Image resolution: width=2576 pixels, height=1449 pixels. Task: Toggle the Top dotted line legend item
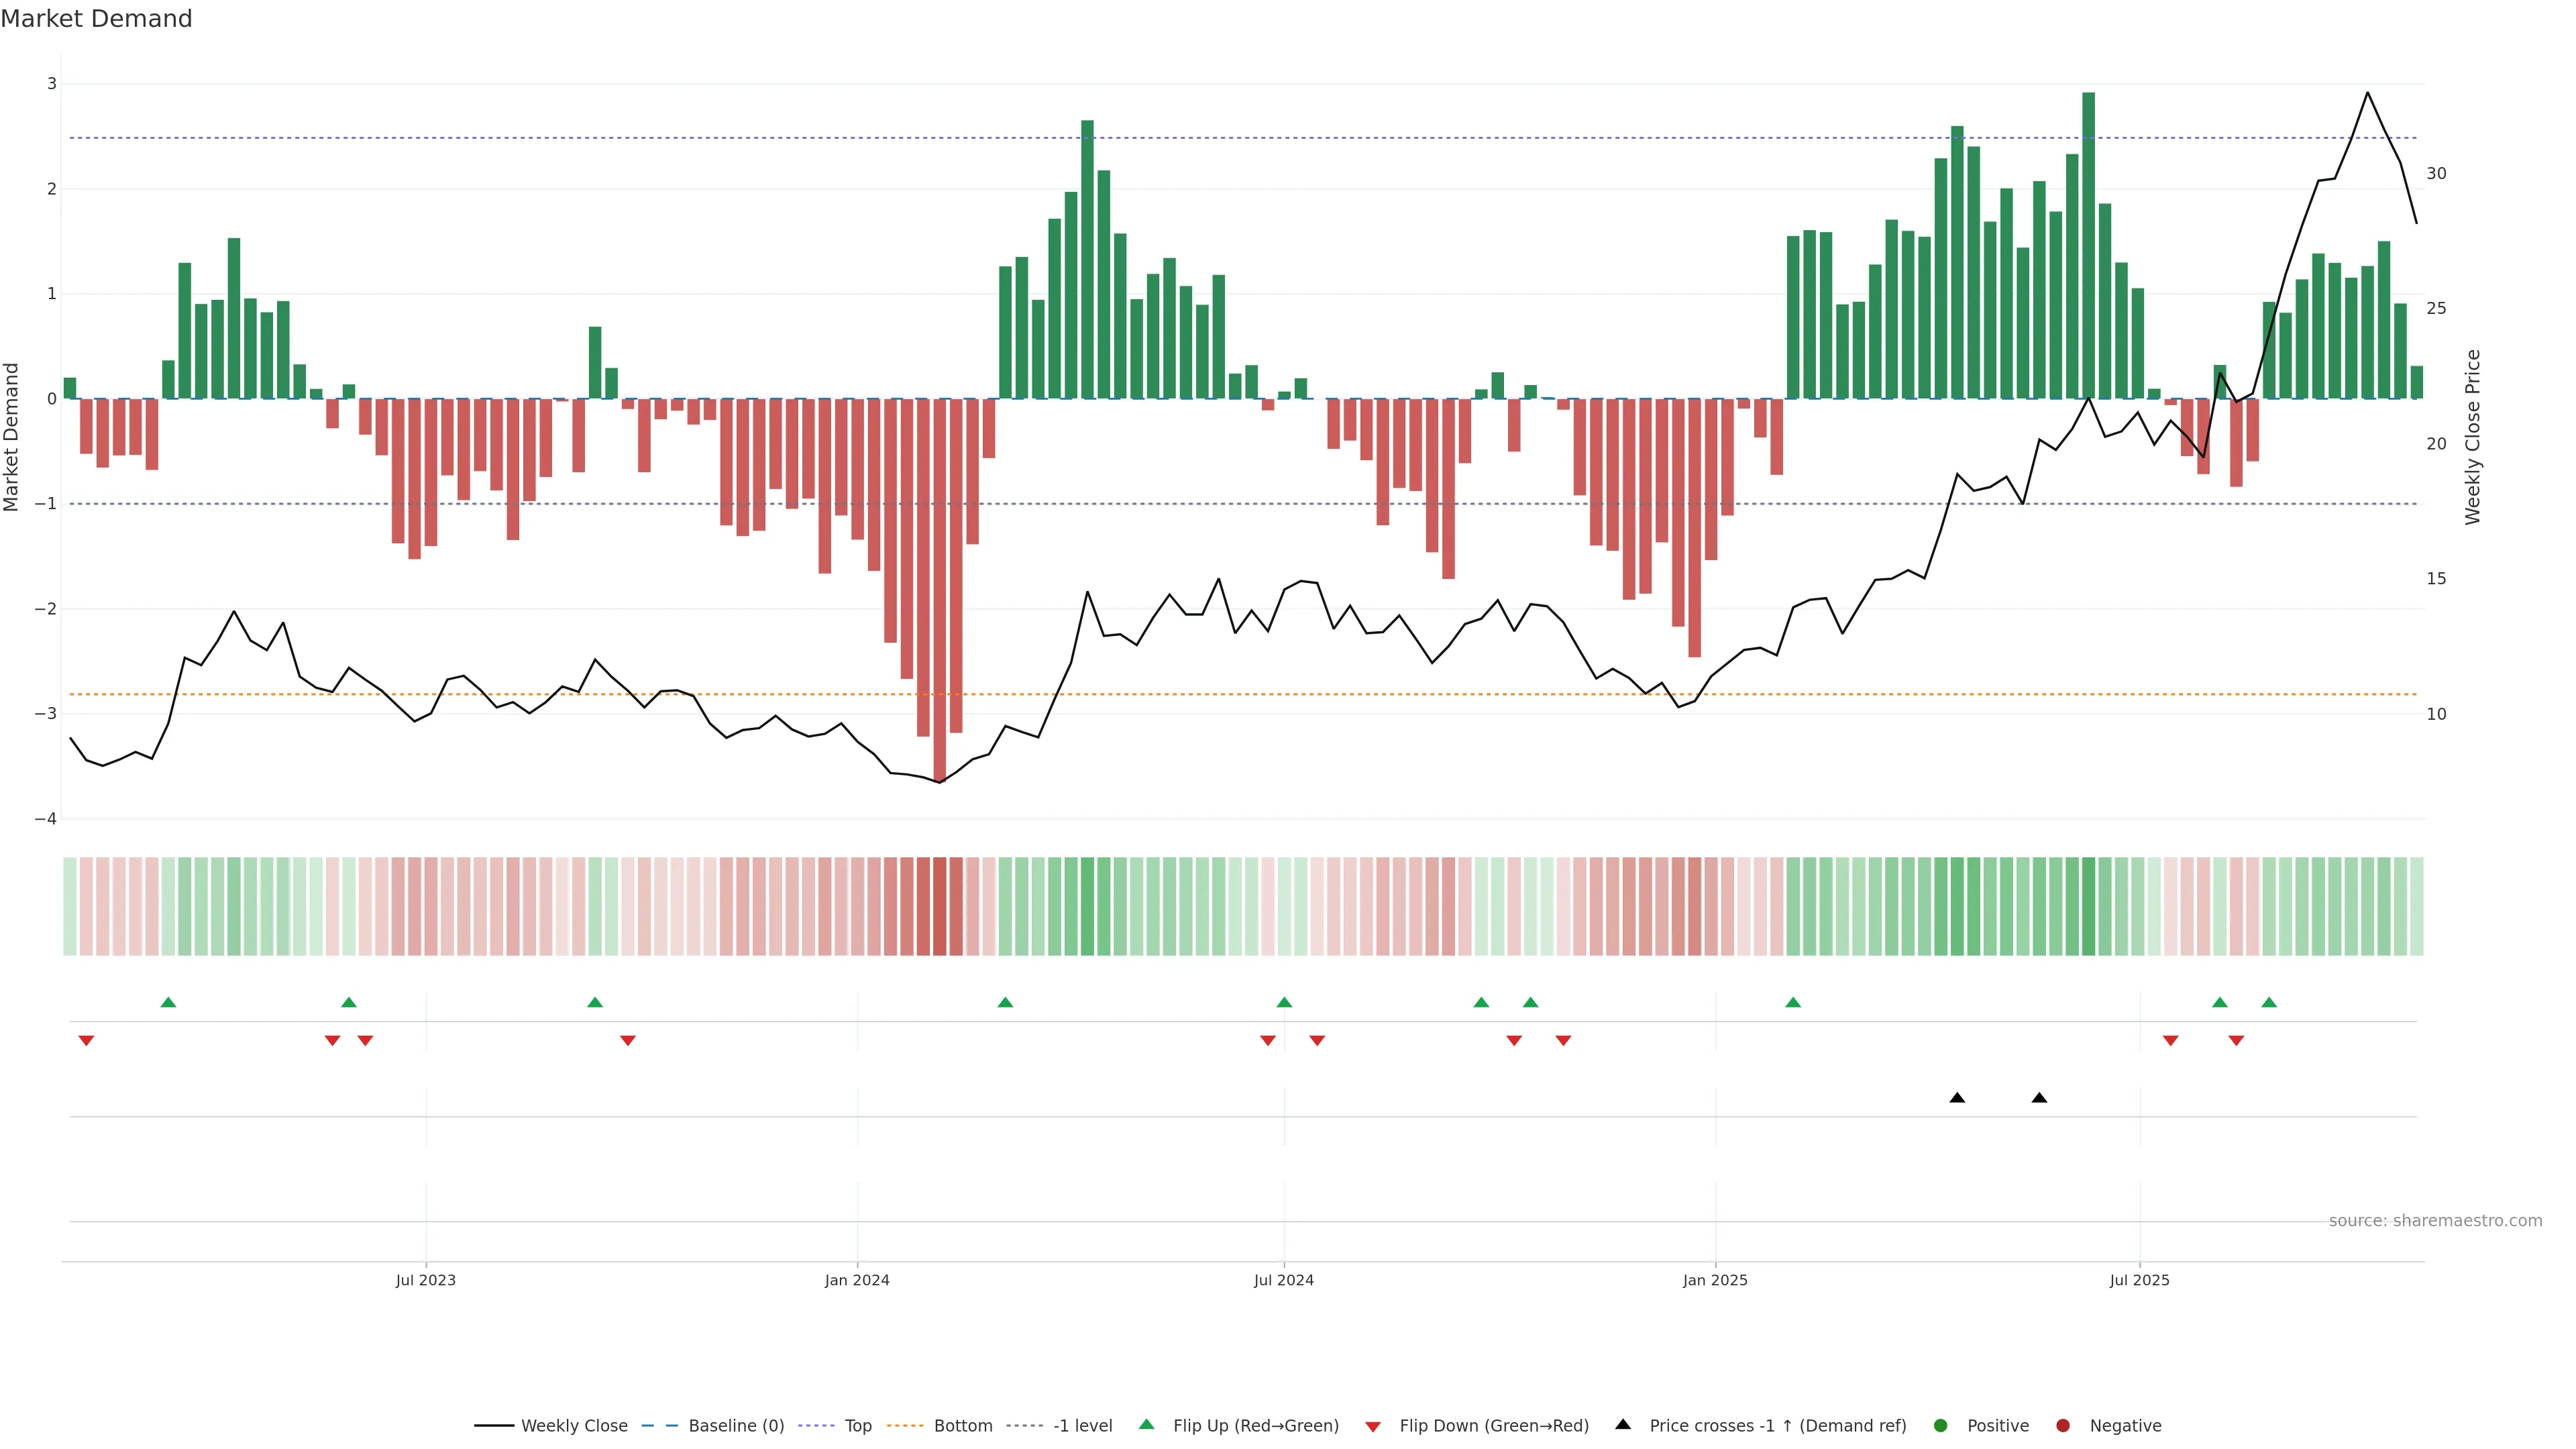857,1425
